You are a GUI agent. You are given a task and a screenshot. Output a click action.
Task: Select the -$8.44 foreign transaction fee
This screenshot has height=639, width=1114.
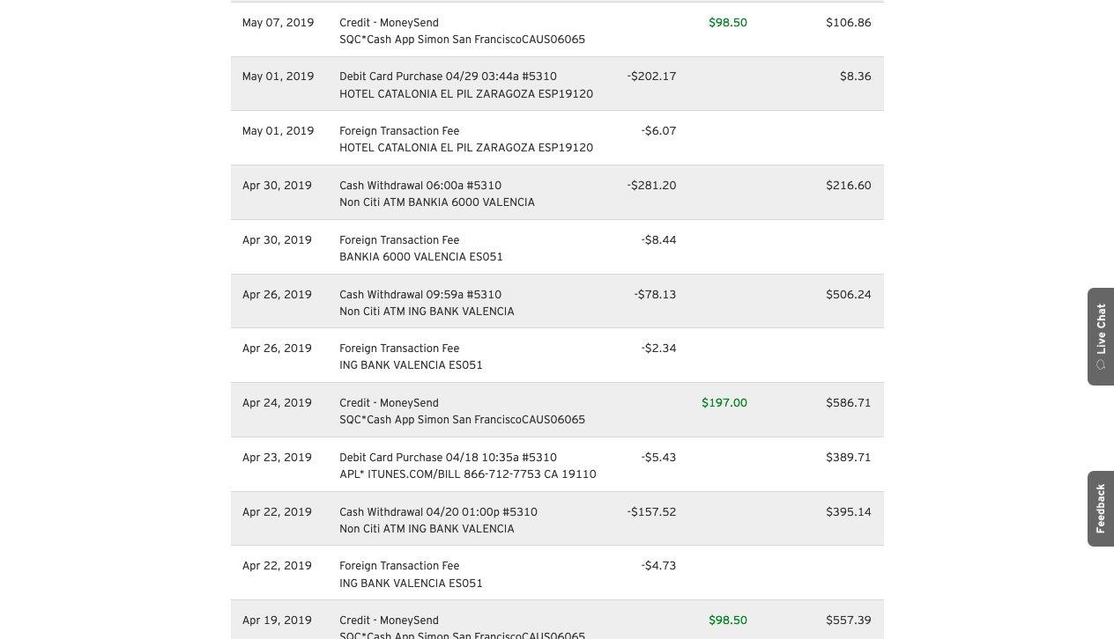(x=658, y=240)
